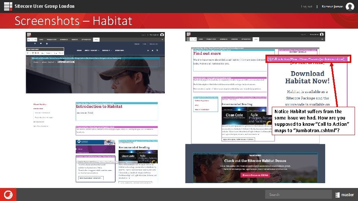The width and height of the screenshot is (358, 201).
Task: Click breadcrumb Home in left screenshot
Action: click(x=36, y=62)
